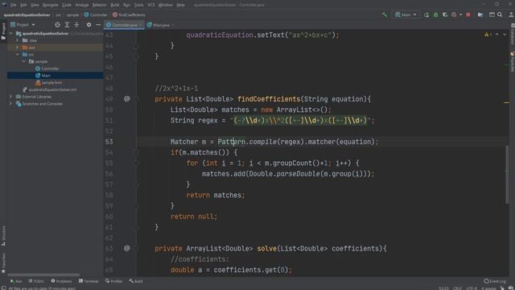
Task: Expand the orange out folder
Action: [18, 48]
